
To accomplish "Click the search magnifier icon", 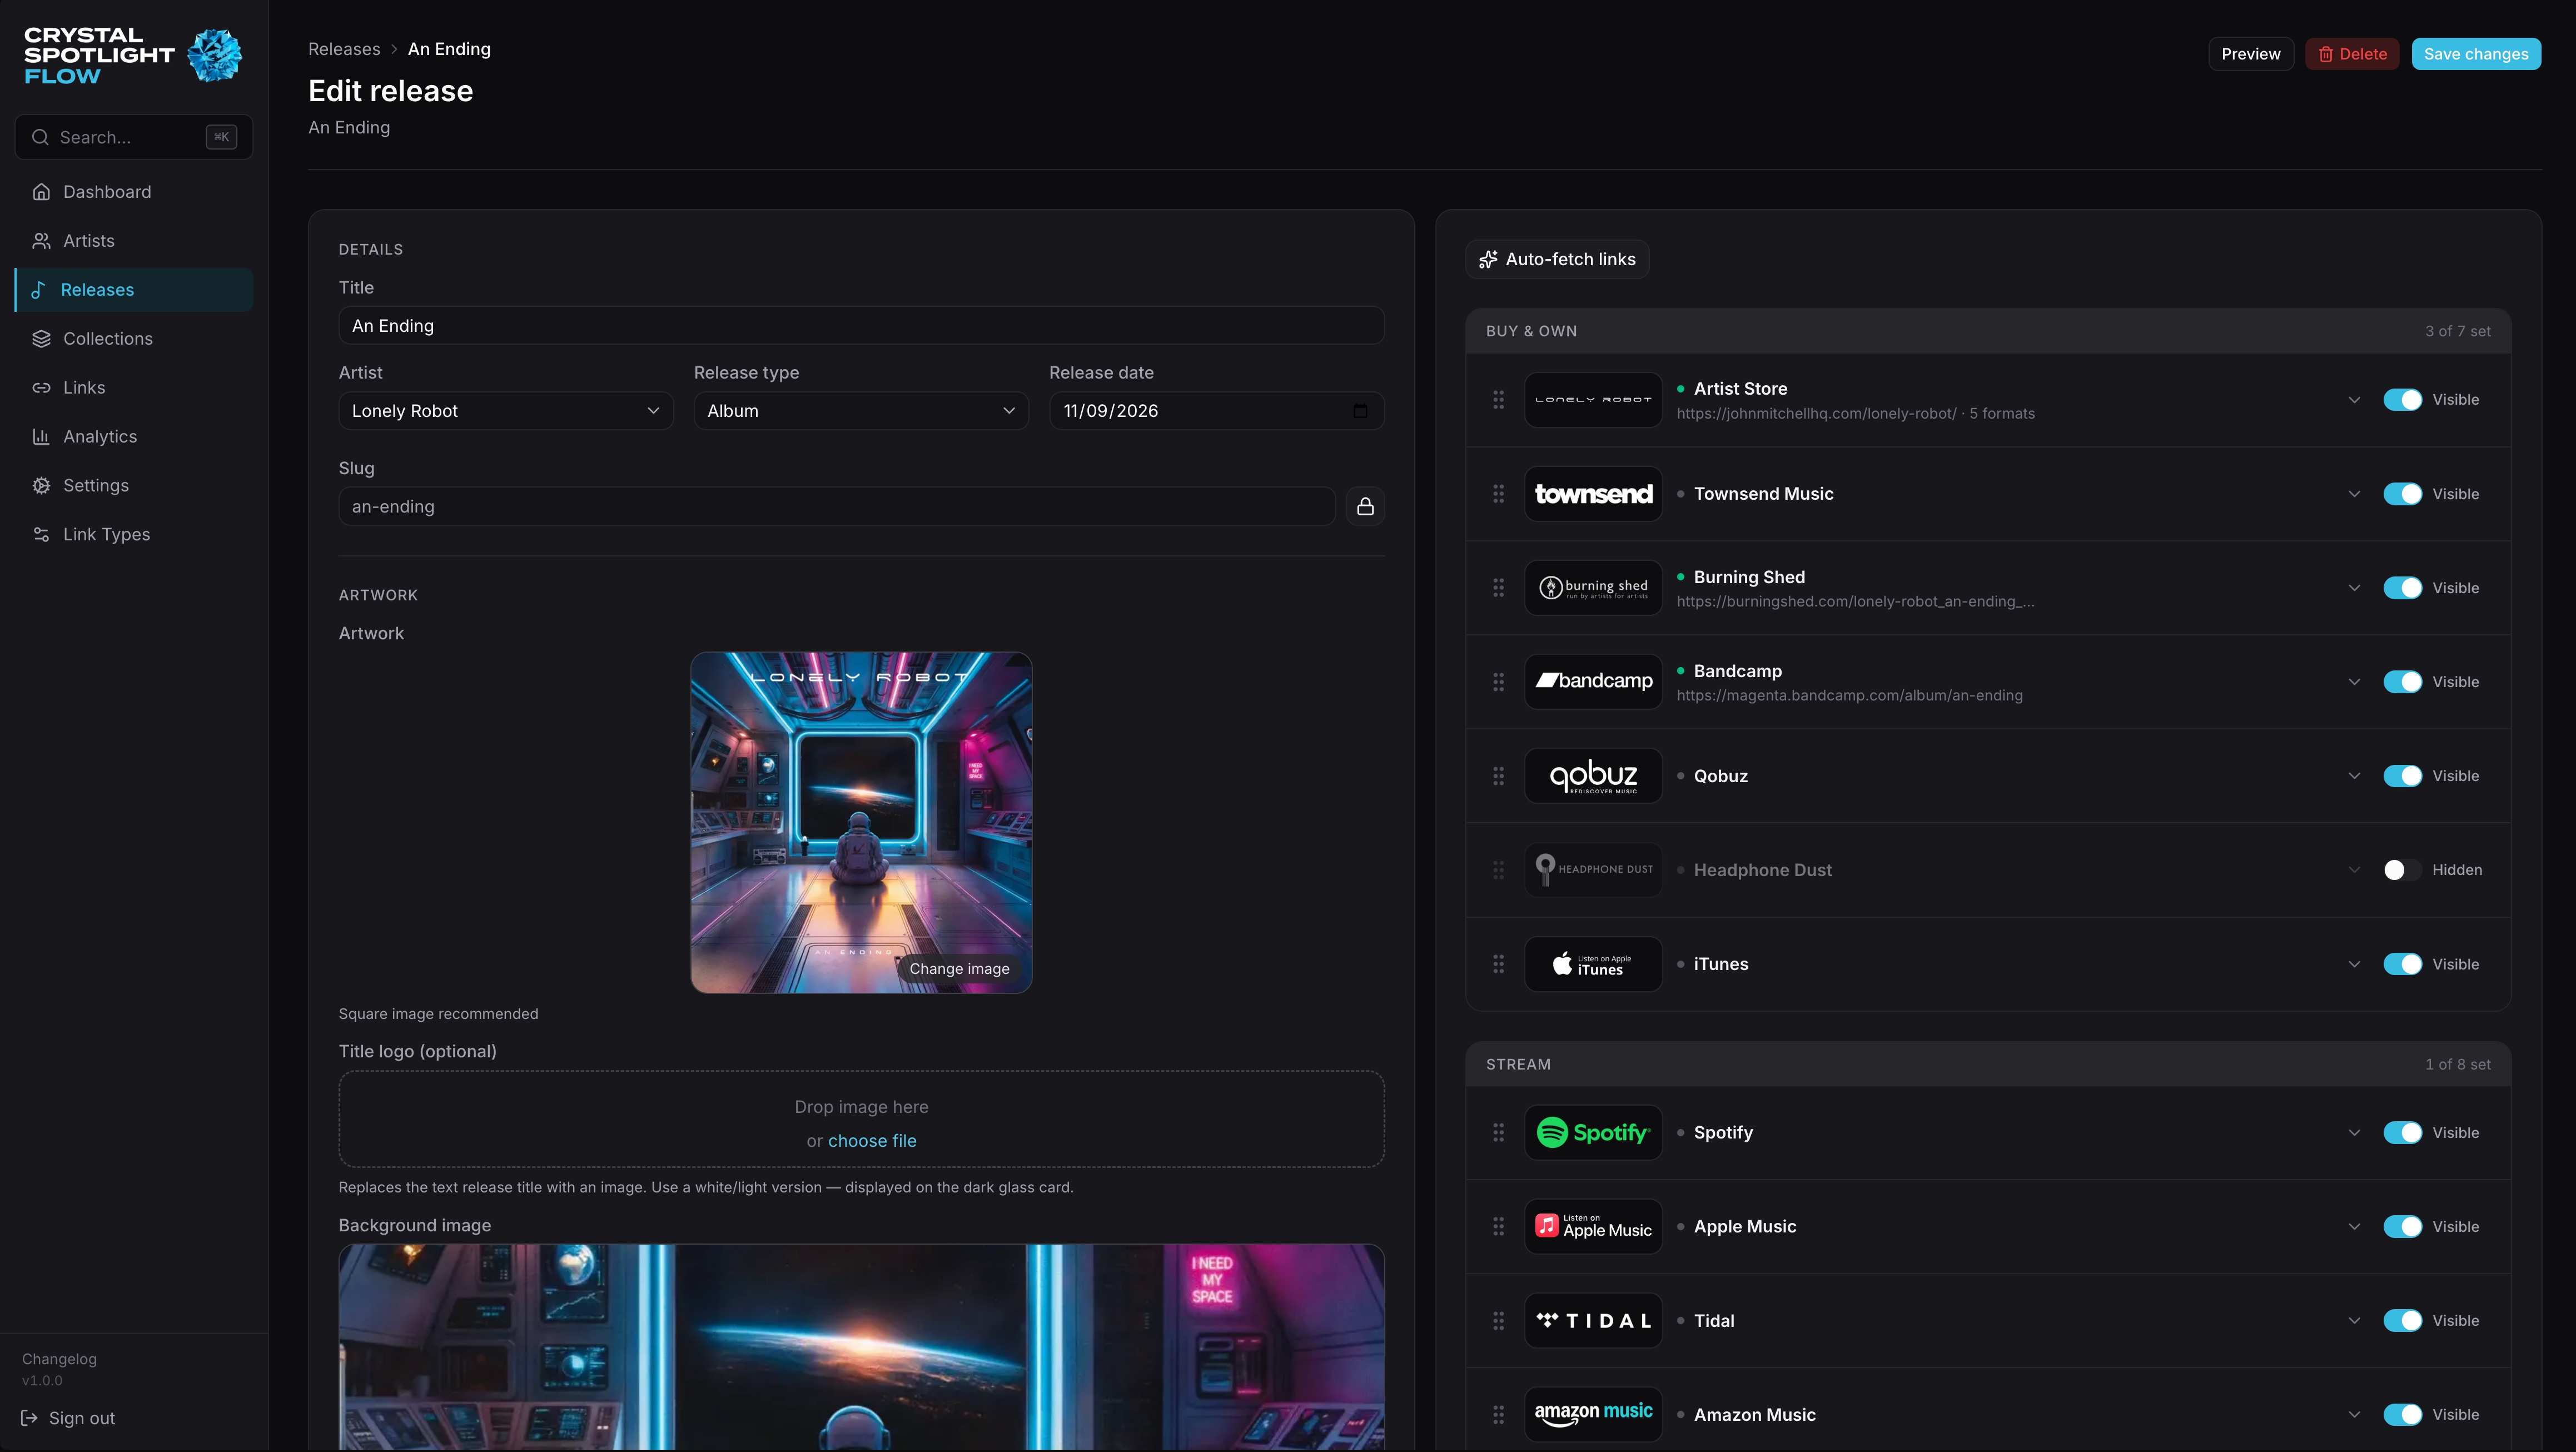I will point(40,137).
